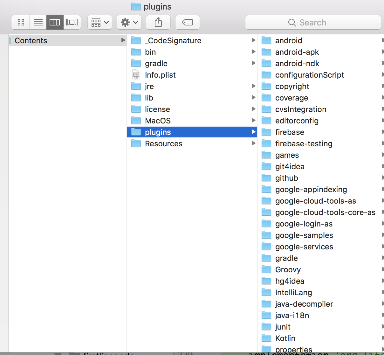Open the item arrangement dropdown
This screenshot has width=384, height=355.
(100, 22)
